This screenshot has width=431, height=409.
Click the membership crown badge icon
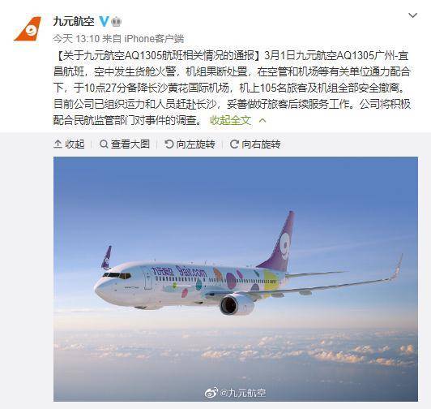pyautogui.click(x=117, y=21)
